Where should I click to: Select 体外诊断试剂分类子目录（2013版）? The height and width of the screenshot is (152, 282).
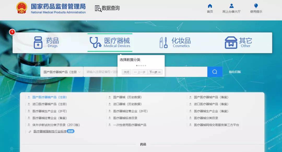[56, 125]
